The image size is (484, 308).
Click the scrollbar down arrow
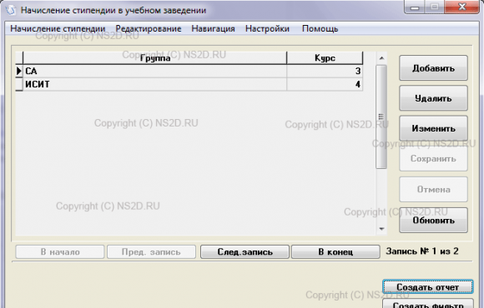381,229
